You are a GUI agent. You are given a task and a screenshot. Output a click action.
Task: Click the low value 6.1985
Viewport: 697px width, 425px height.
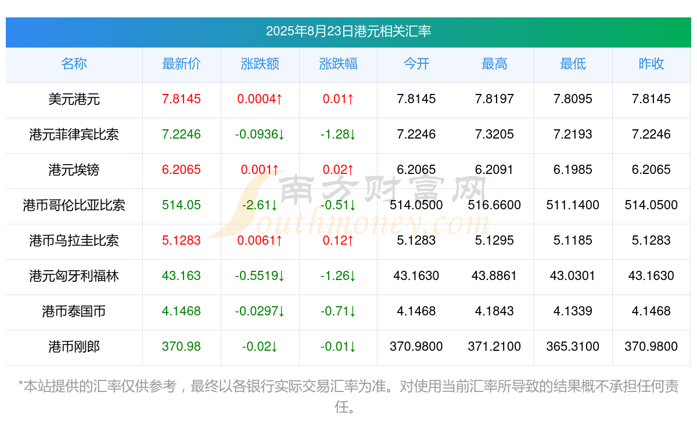[573, 170]
